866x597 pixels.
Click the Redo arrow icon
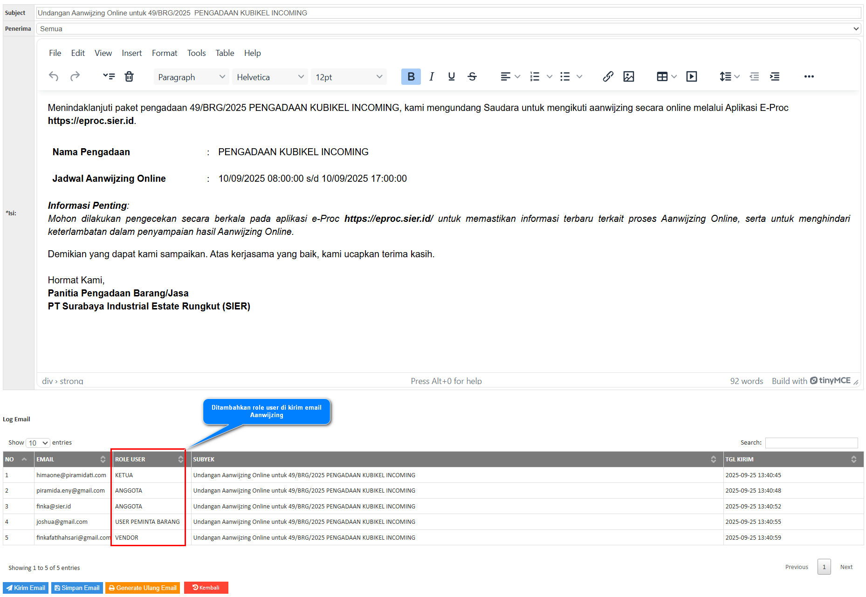pos(75,76)
